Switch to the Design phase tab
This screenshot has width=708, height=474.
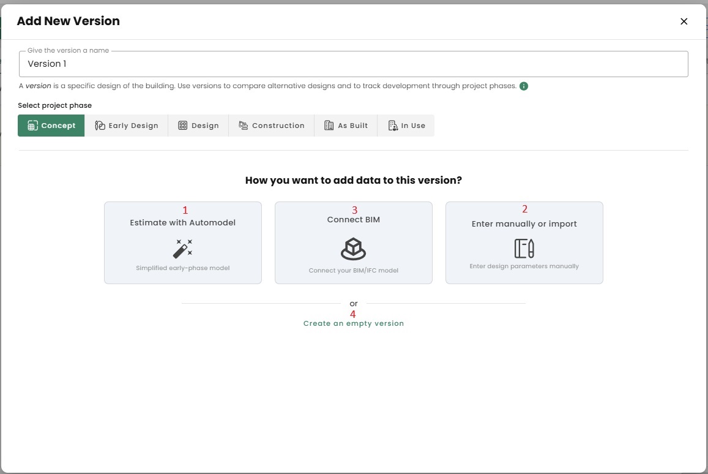(198, 126)
